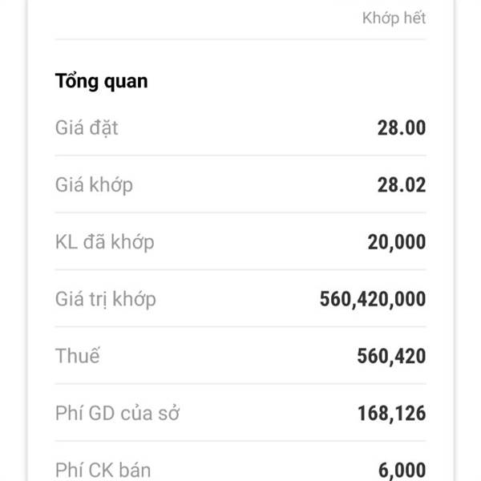Click the KL đã khớp row

240,242
